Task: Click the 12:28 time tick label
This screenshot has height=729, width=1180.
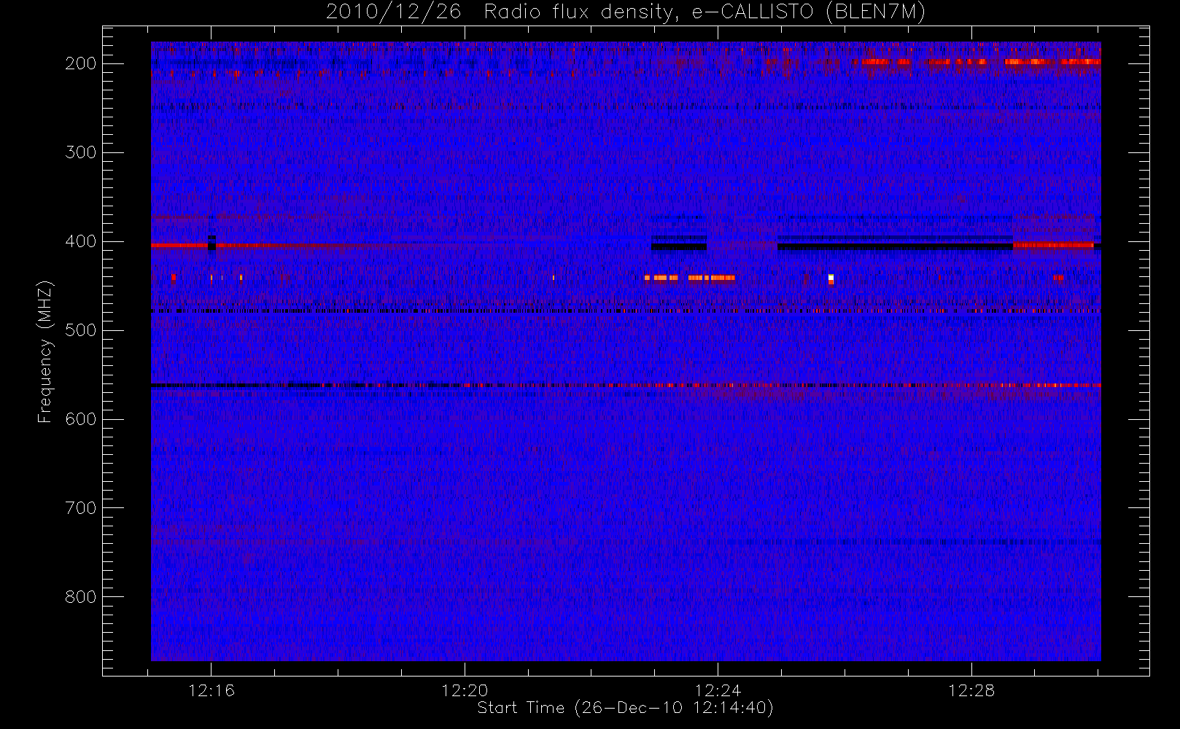Action: (971, 690)
